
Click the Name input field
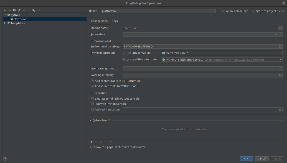pyautogui.click(x=158, y=11)
